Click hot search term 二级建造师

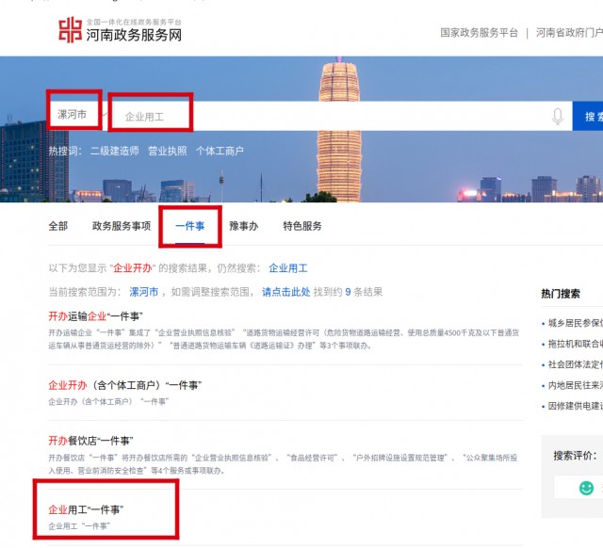(x=114, y=151)
